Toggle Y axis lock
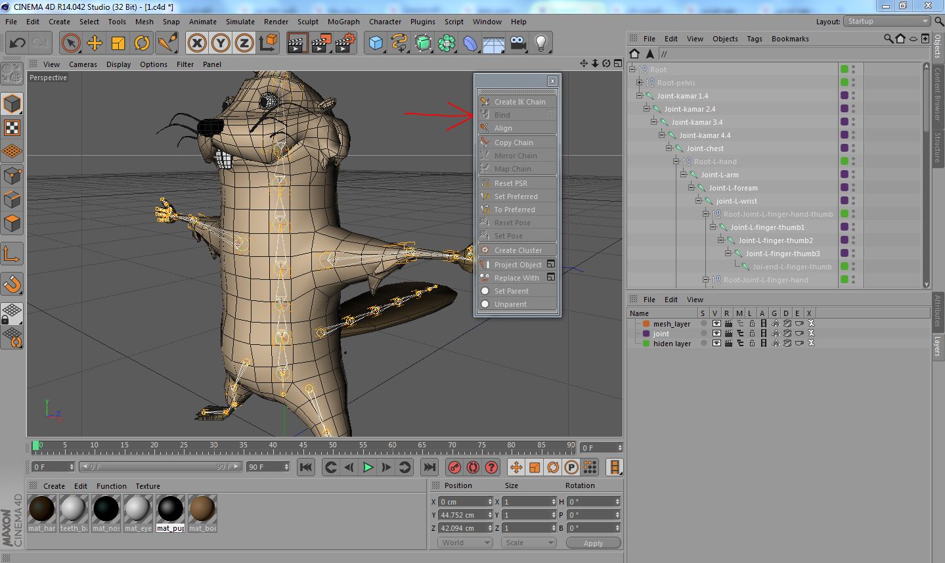Image resolution: width=945 pixels, height=563 pixels. click(221, 43)
